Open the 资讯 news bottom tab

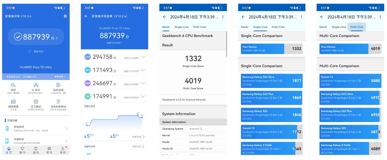tap(49, 150)
